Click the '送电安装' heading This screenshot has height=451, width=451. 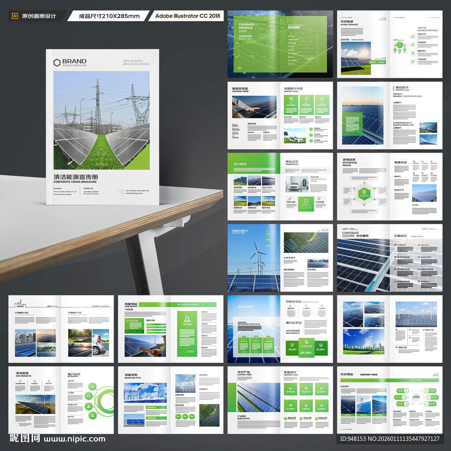click(x=349, y=159)
